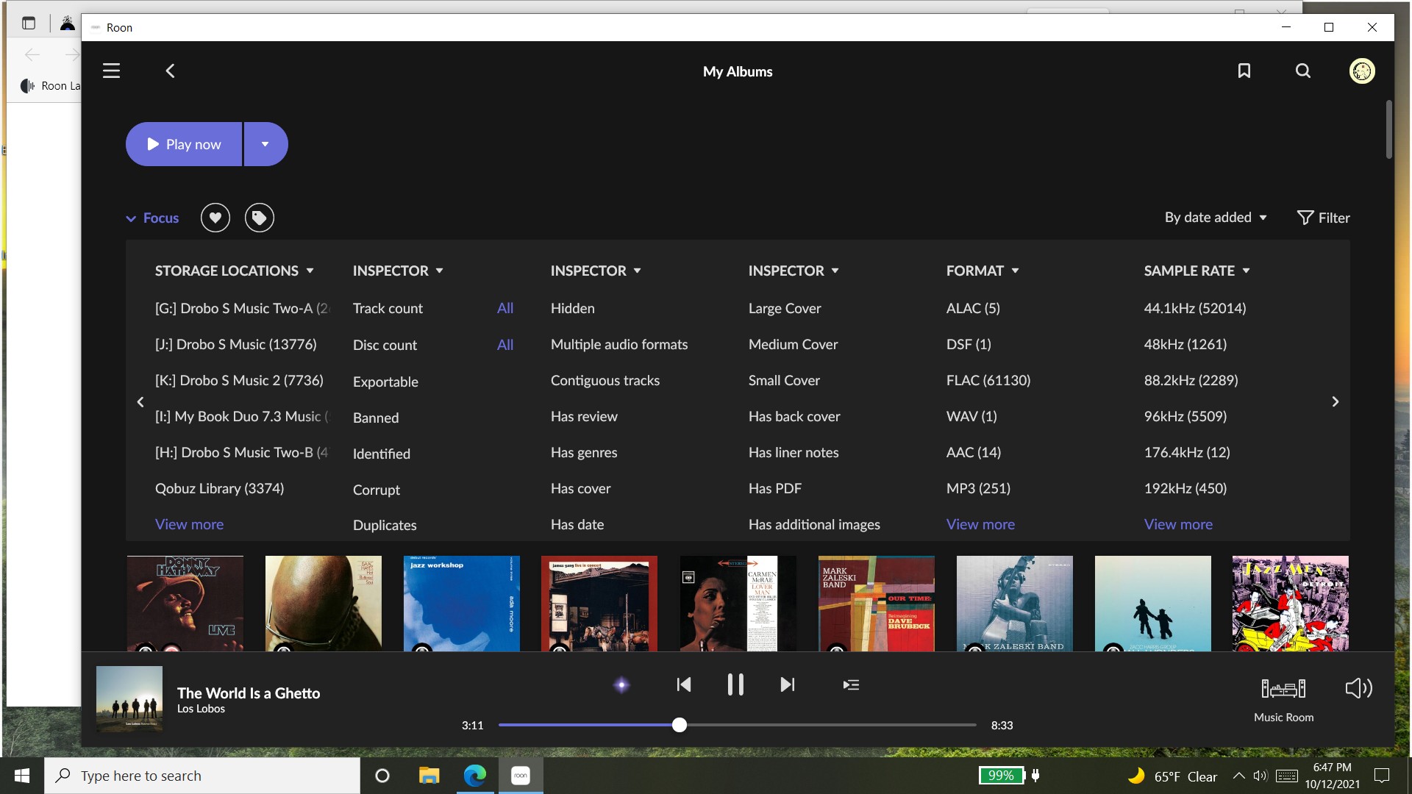Collapse the Focus section
This screenshot has height=794, width=1412.
152,218
